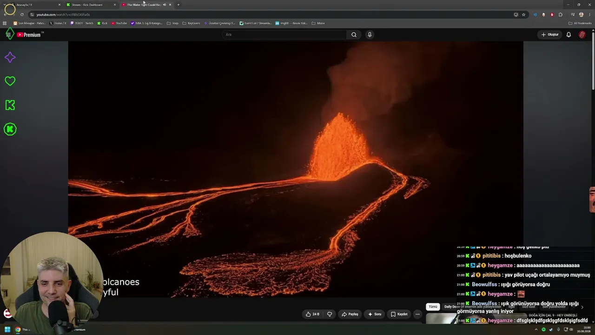Viewport: 595px width, 335px height.
Task: Start voice search with the microphone icon
Action: [370, 34]
